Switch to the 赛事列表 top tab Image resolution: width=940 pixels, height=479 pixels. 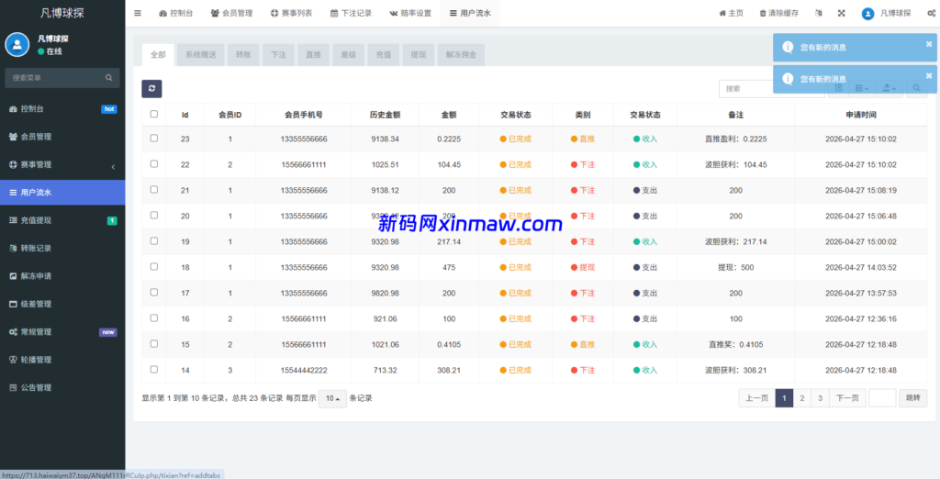pyautogui.click(x=291, y=13)
